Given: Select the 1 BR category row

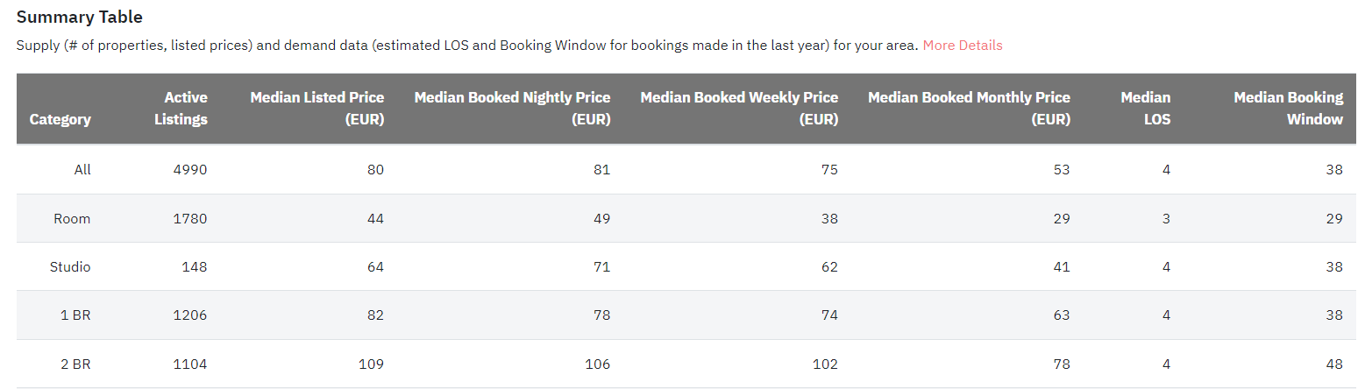Looking at the screenshot, I should (x=686, y=315).
